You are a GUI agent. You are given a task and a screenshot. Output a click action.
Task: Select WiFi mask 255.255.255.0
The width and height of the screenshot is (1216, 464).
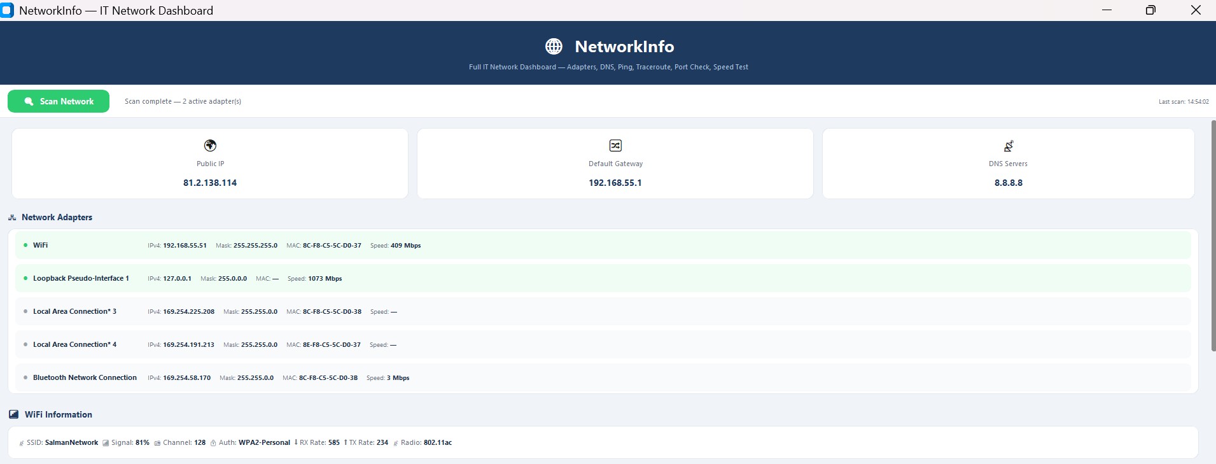click(x=255, y=245)
